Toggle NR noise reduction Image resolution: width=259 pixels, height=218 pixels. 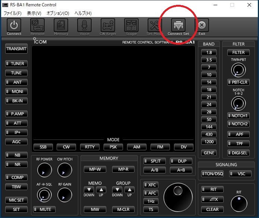pyautogui.click(x=16, y=164)
